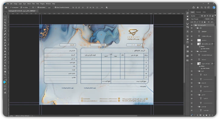This screenshot has width=219, height=119.
Task: Select the Crop tool in the toolbar
Action: coord(5,25)
